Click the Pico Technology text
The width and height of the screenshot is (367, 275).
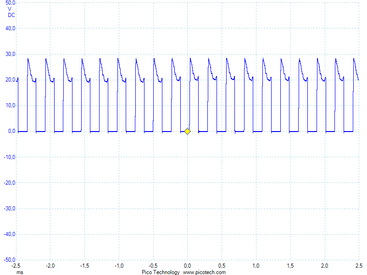[x=161, y=272]
